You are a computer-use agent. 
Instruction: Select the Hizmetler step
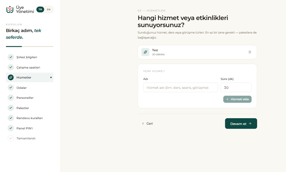point(29,77)
